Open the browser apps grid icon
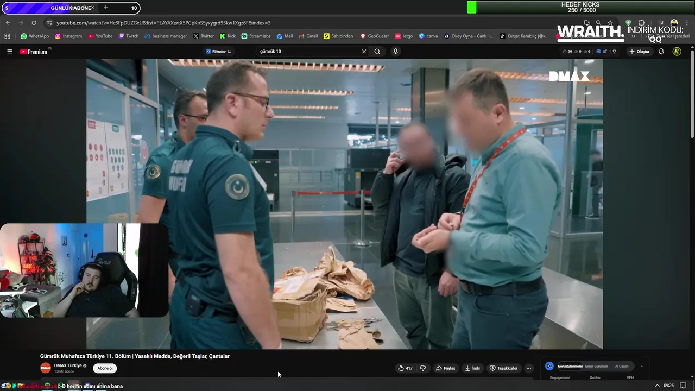The width and height of the screenshot is (695, 391). [7, 36]
